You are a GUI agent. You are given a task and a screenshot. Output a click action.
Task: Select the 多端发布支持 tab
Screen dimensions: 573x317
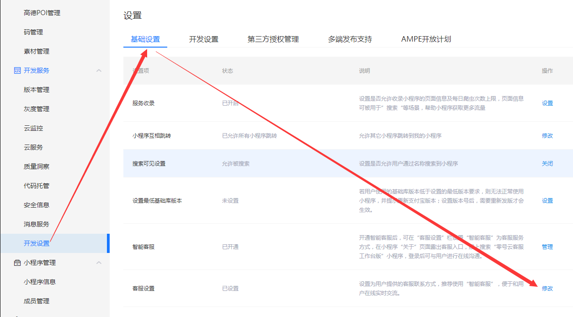(x=350, y=39)
